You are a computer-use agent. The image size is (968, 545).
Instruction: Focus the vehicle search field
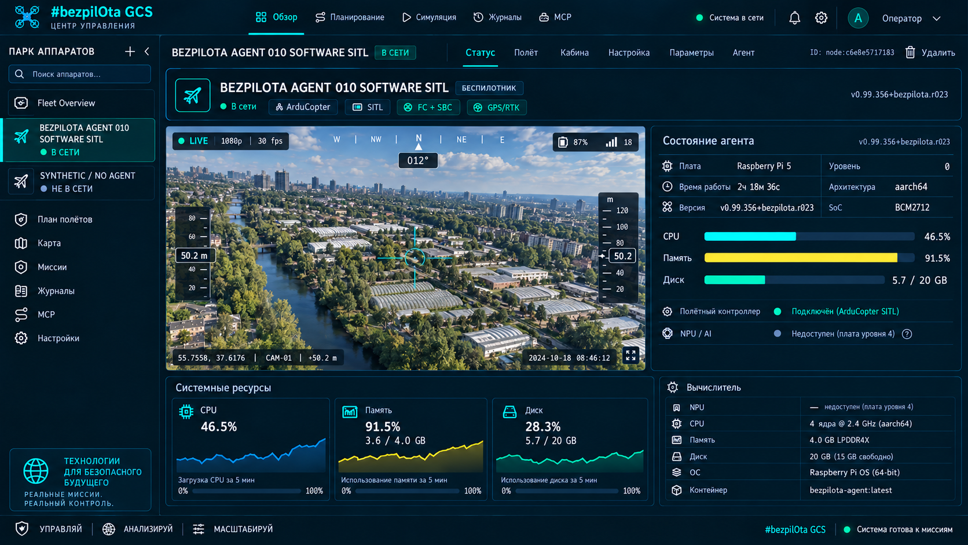point(80,74)
